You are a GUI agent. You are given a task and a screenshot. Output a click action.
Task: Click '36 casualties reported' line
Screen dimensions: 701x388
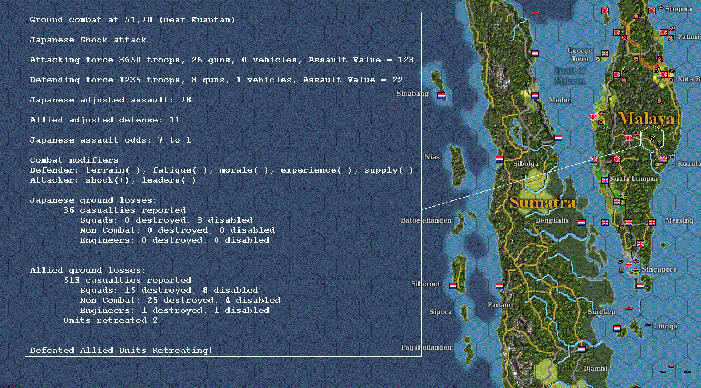124,210
